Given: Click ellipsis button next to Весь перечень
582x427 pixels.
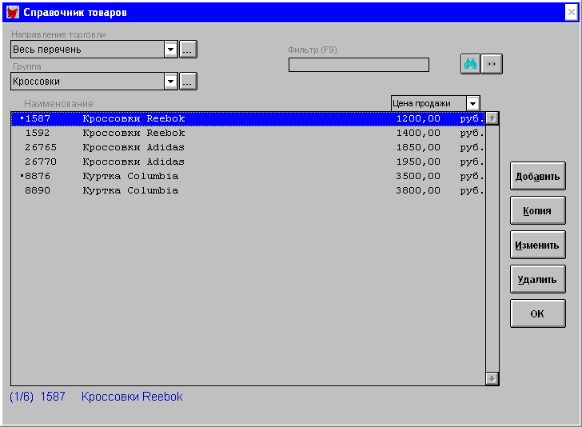Looking at the screenshot, I should click(188, 50).
